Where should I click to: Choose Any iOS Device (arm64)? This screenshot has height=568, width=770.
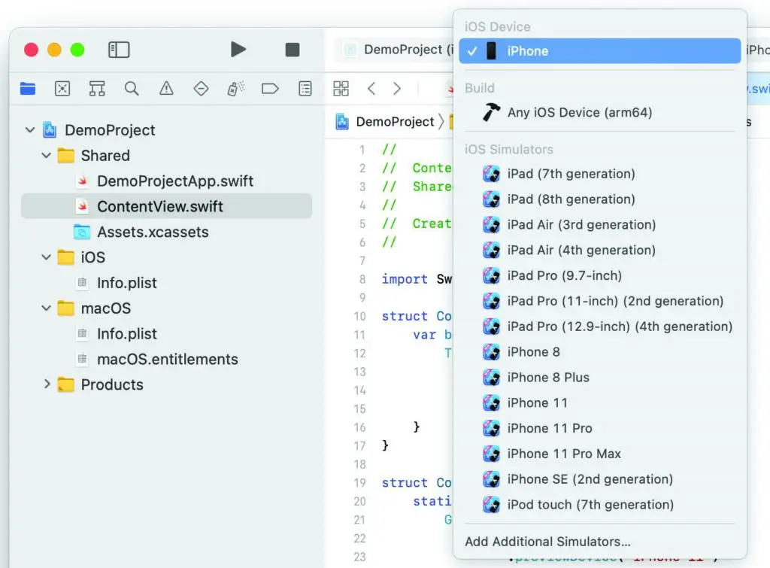point(579,113)
